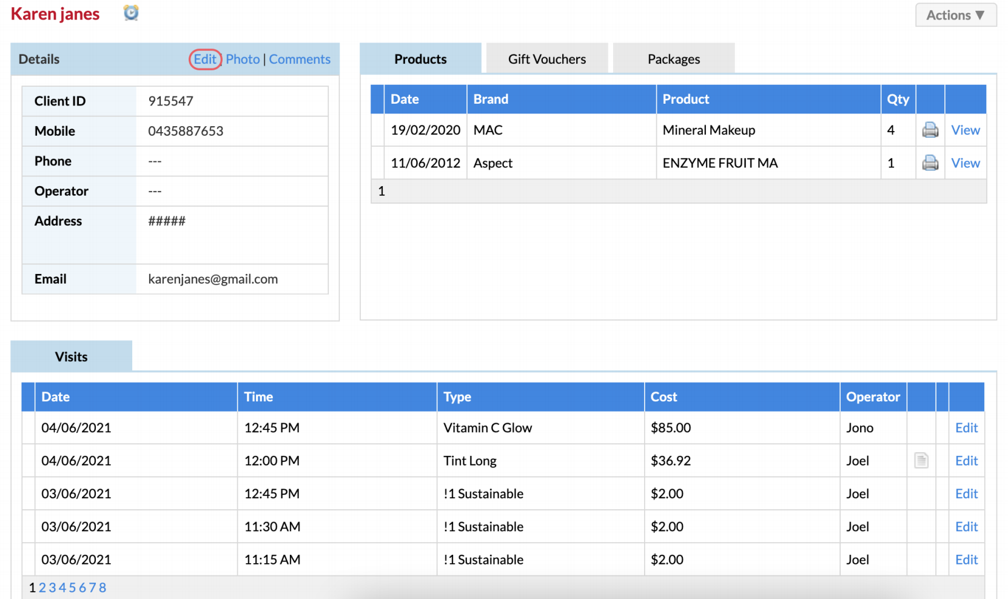This screenshot has width=1008, height=599.
Task: Click the client email address field
Action: [213, 279]
